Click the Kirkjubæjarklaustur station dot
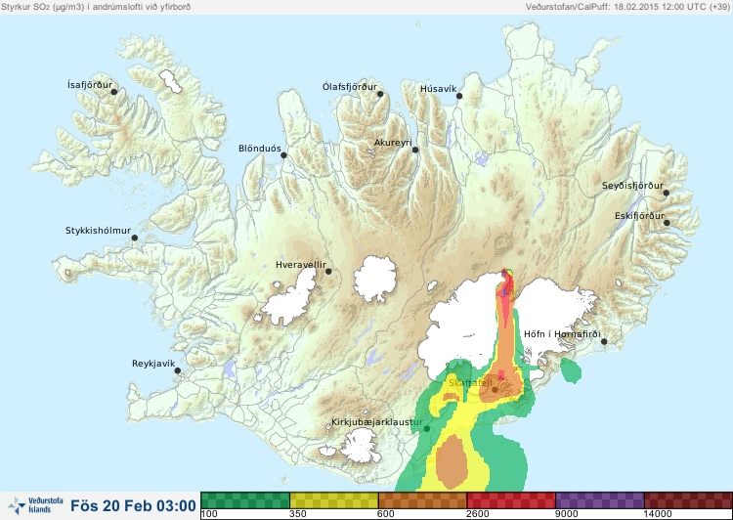The image size is (733, 520). pyautogui.click(x=426, y=429)
